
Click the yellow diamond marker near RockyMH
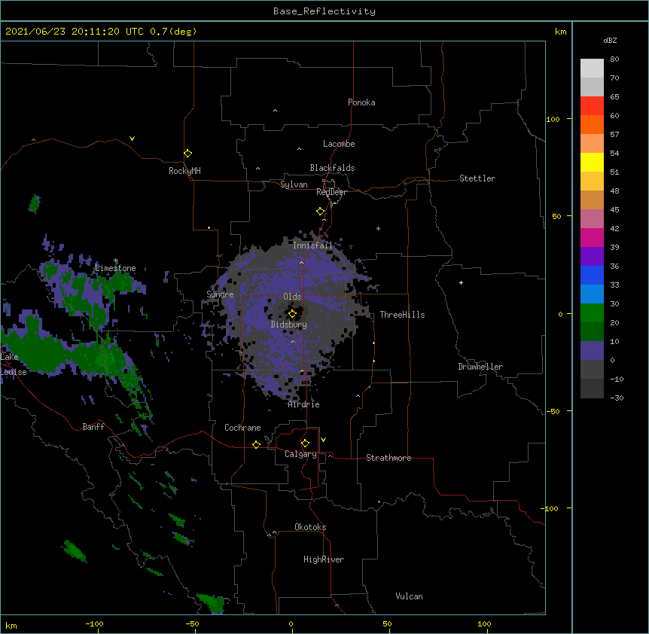187,154
